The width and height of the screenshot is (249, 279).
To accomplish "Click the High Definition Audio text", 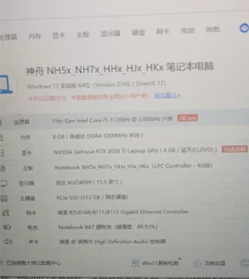I will [x=112, y=242].
